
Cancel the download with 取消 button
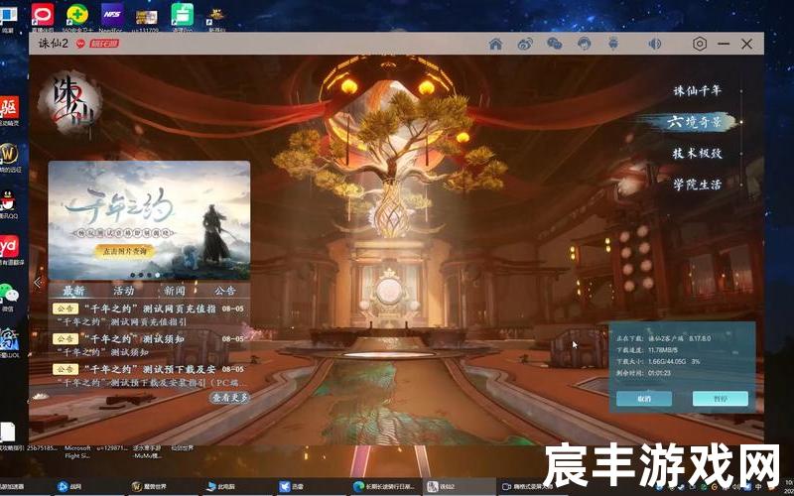click(644, 399)
